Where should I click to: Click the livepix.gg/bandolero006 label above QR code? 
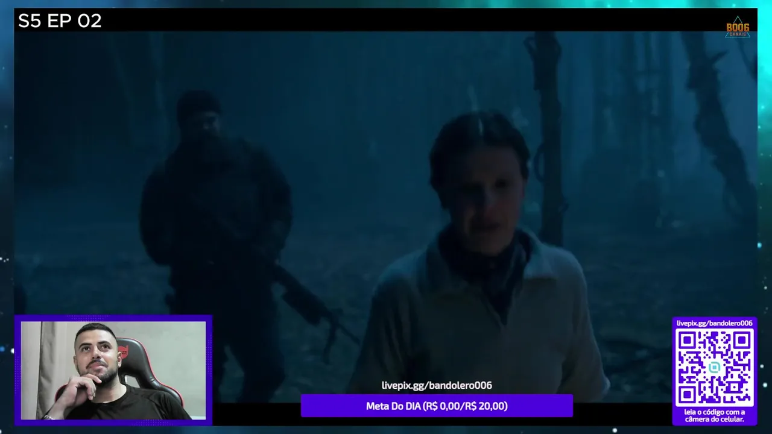(715, 323)
